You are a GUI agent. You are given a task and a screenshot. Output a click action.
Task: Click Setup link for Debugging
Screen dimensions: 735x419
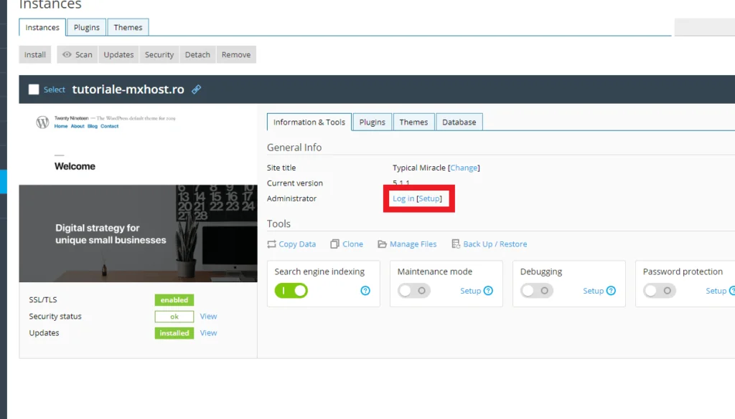pyautogui.click(x=593, y=291)
